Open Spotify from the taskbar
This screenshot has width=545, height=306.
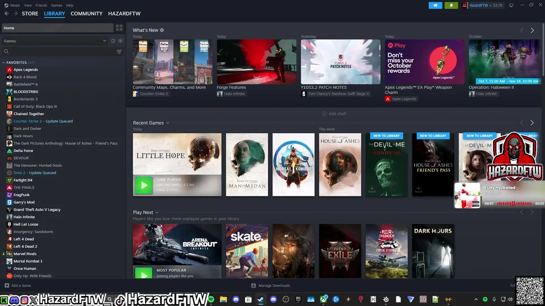click(211, 300)
